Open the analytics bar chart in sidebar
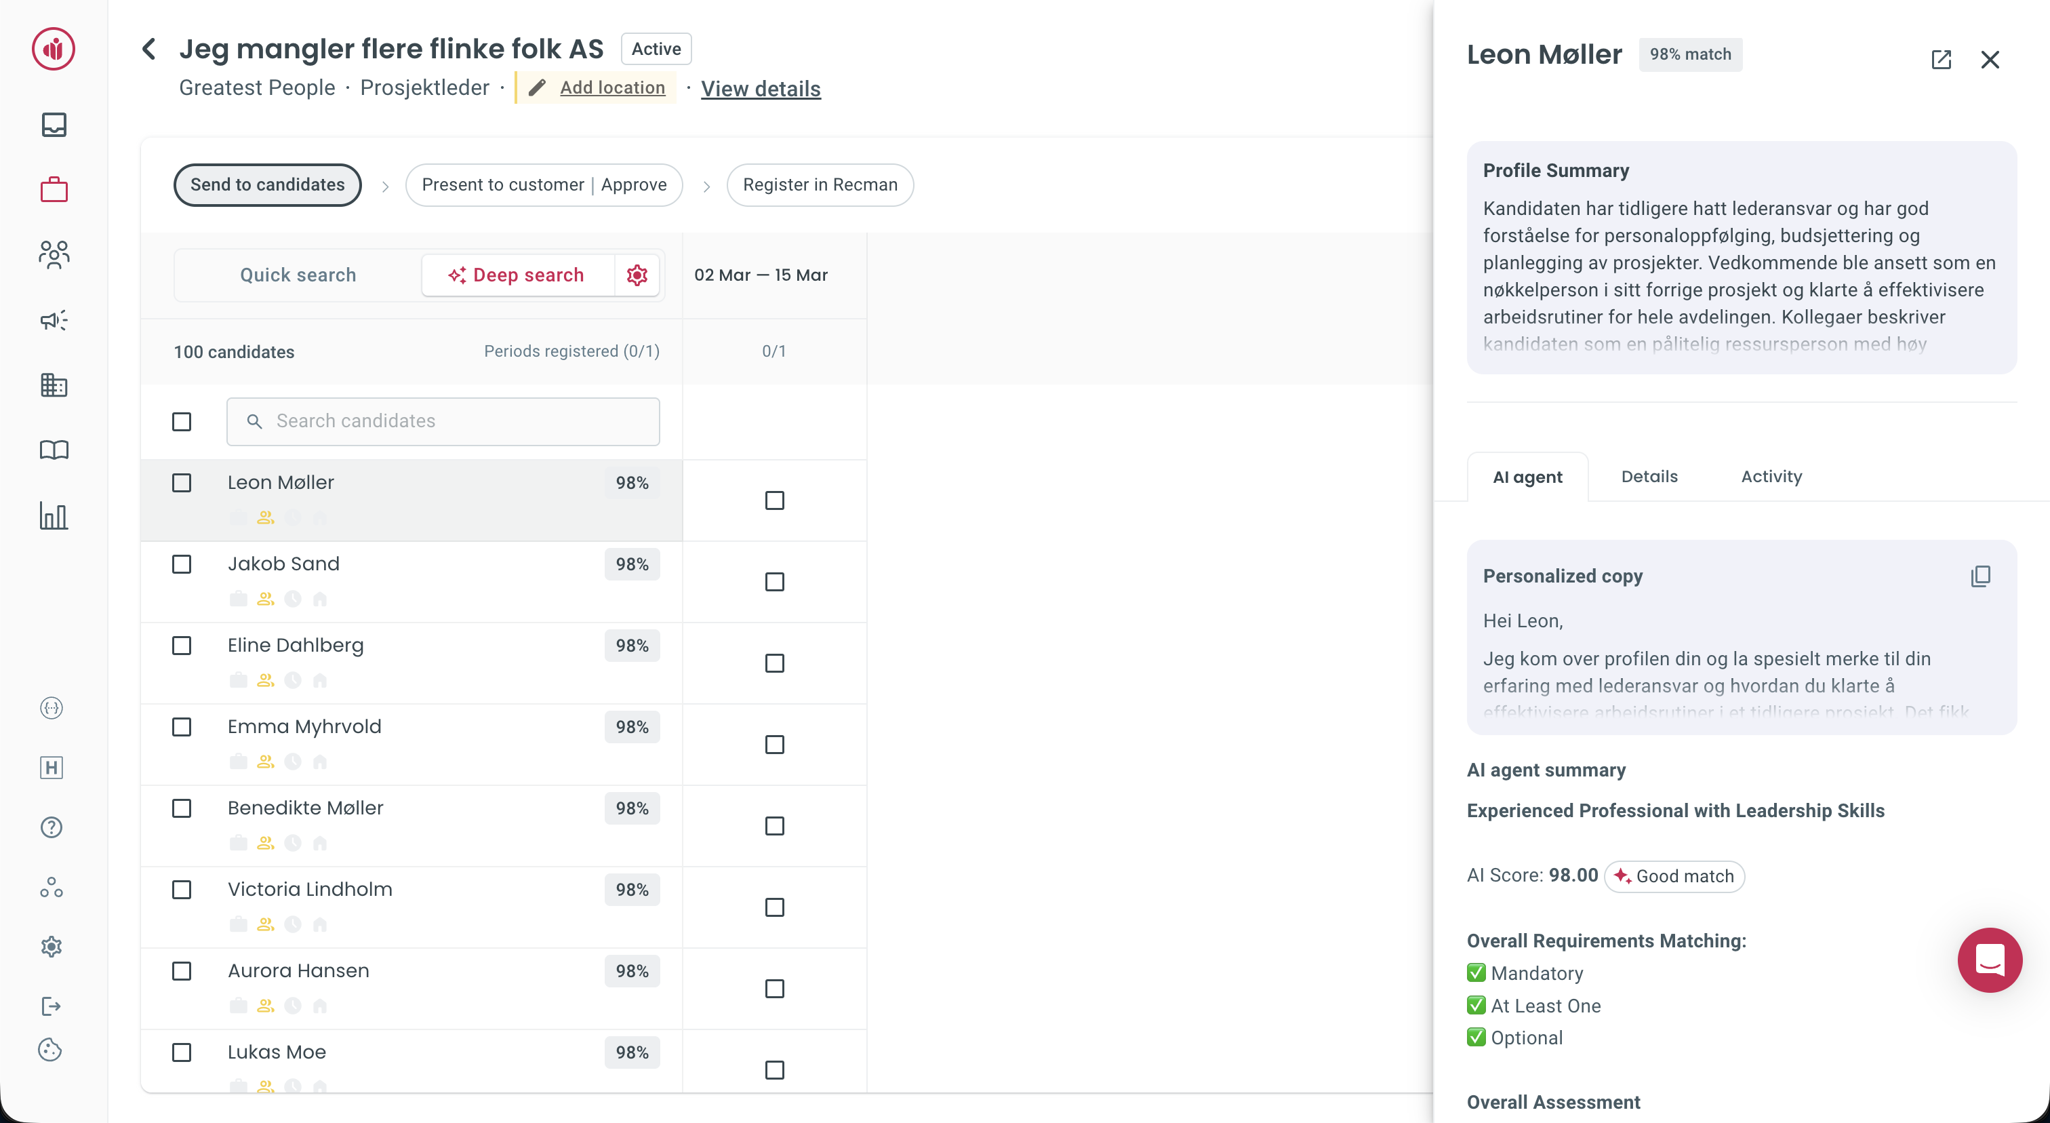The height and width of the screenshot is (1123, 2050). pyautogui.click(x=52, y=516)
